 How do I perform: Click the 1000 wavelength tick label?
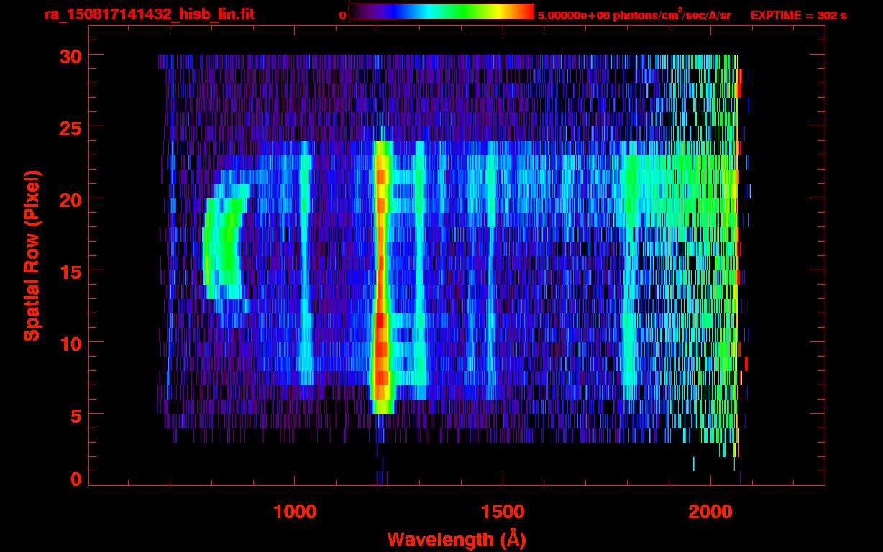click(295, 511)
